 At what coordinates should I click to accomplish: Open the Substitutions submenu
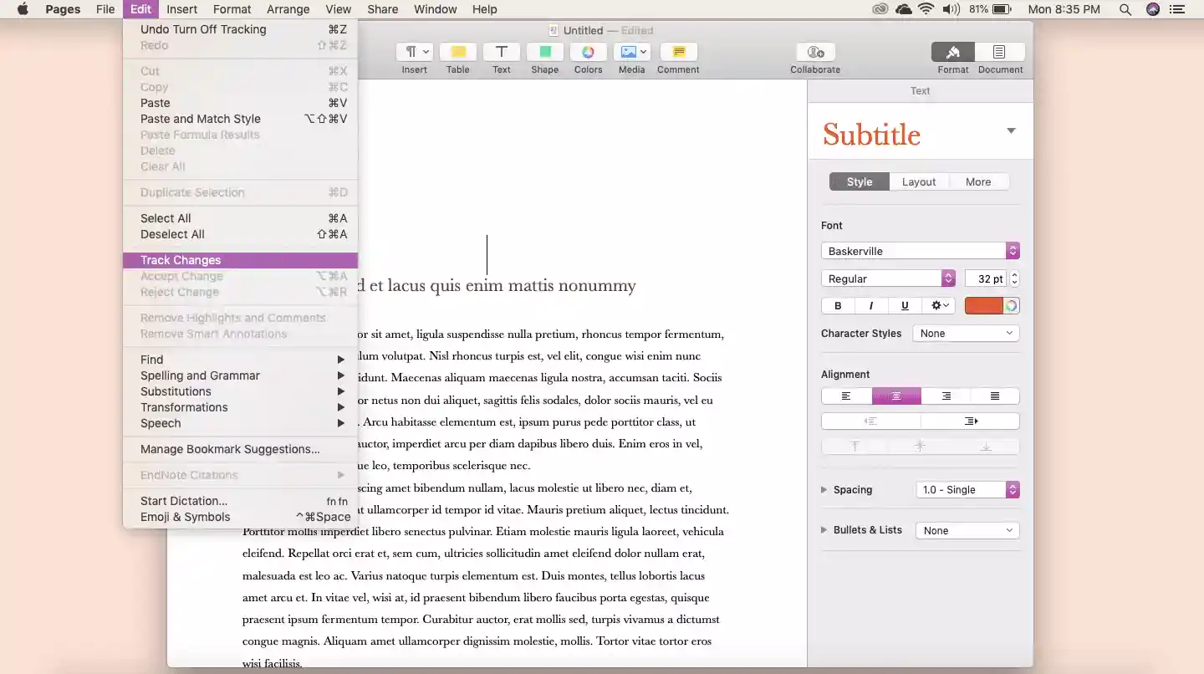pyautogui.click(x=241, y=391)
